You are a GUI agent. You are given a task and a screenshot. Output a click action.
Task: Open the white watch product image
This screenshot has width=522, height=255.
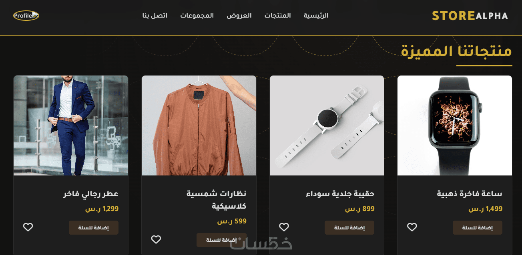pyautogui.click(x=327, y=126)
